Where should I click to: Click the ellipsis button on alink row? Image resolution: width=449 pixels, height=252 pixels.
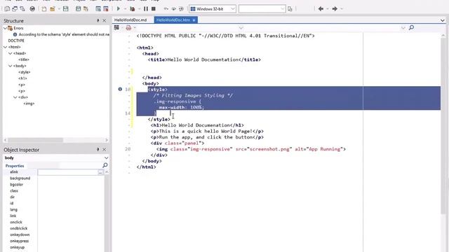coord(100,172)
